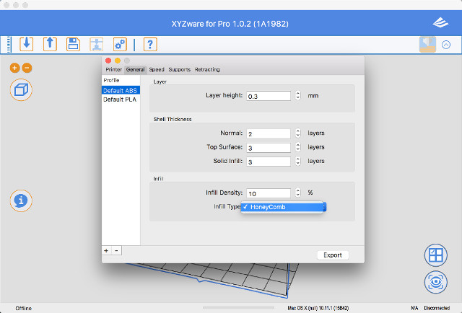This screenshot has height=313, width=462.
Task: Click the blue info icon
Action: point(21,200)
